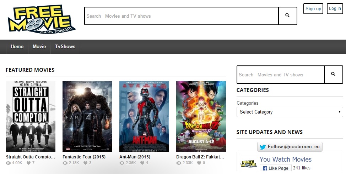Click the 241 likes text
The image size is (346, 174).
pos(302,168)
